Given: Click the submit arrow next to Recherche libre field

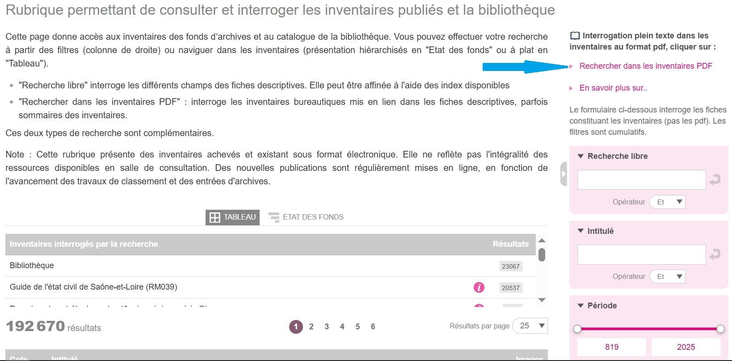Looking at the screenshot, I should (x=715, y=180).
